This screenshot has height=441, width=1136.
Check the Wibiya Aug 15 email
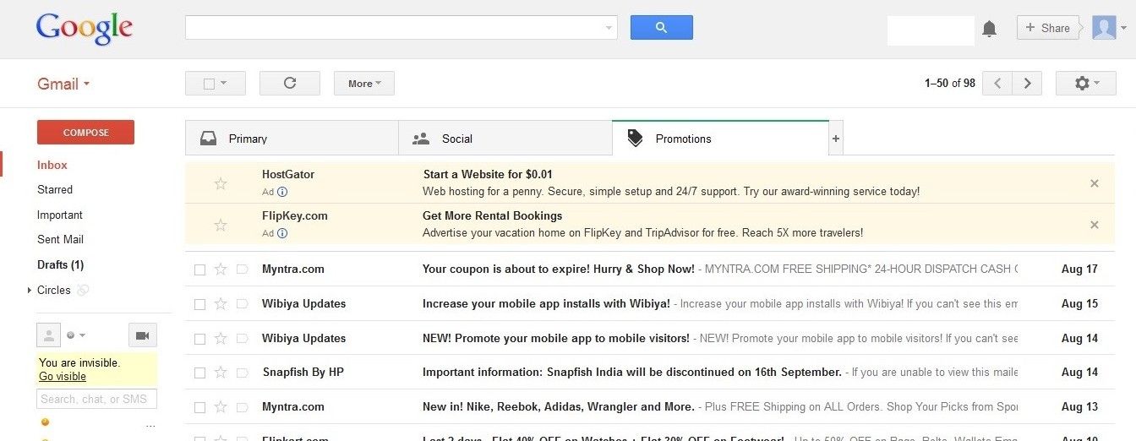(x=199, y=304)
